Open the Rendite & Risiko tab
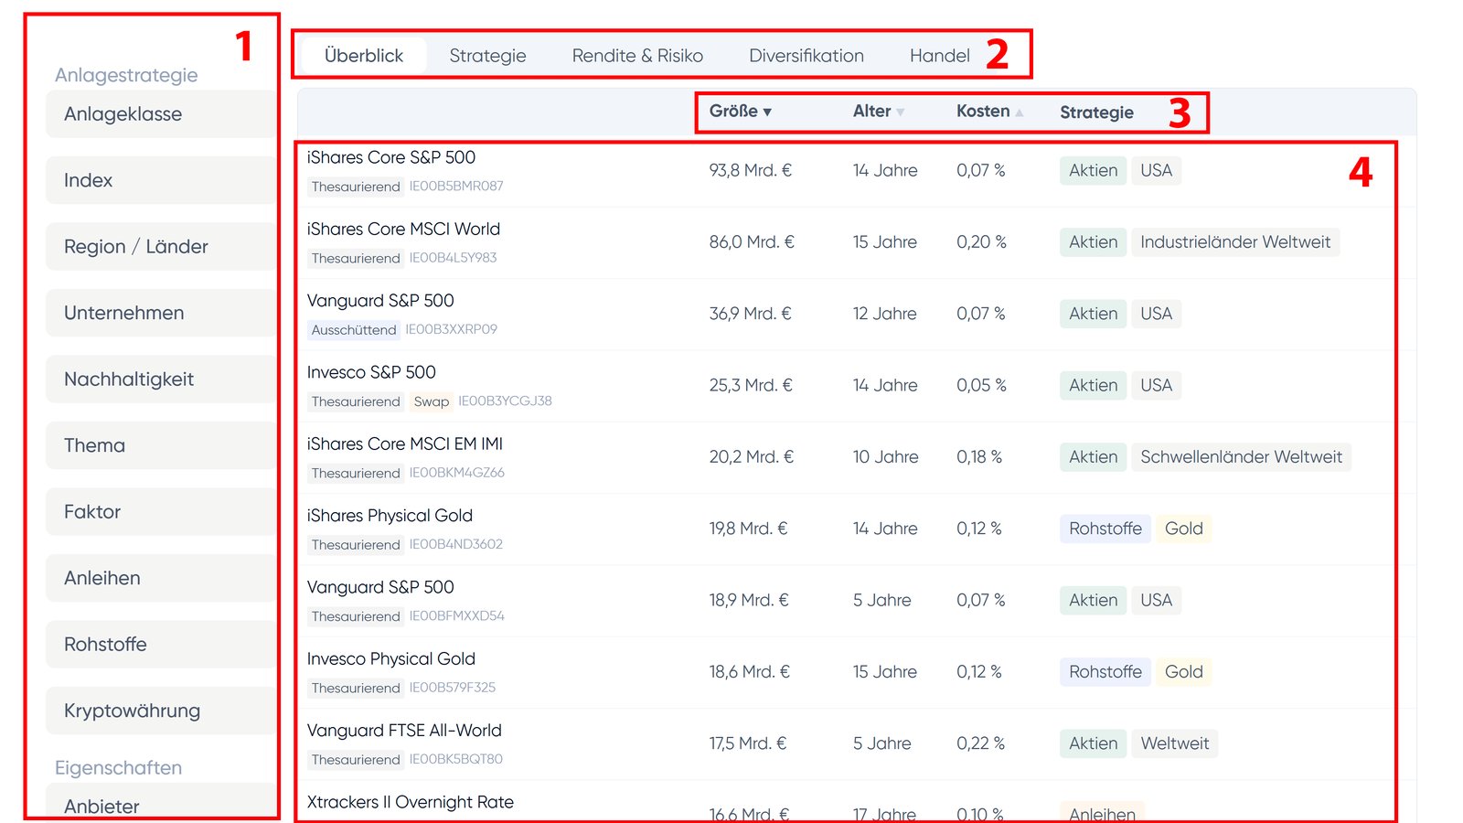Screen dimensions: 1463x823 [637, 56]
